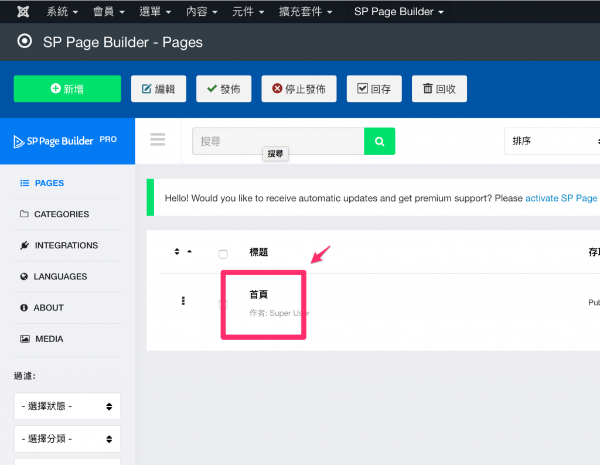This screenshot has width=600, height=465.
Task: Click the sort order arrows column header
Action: [x=183, y=252]
